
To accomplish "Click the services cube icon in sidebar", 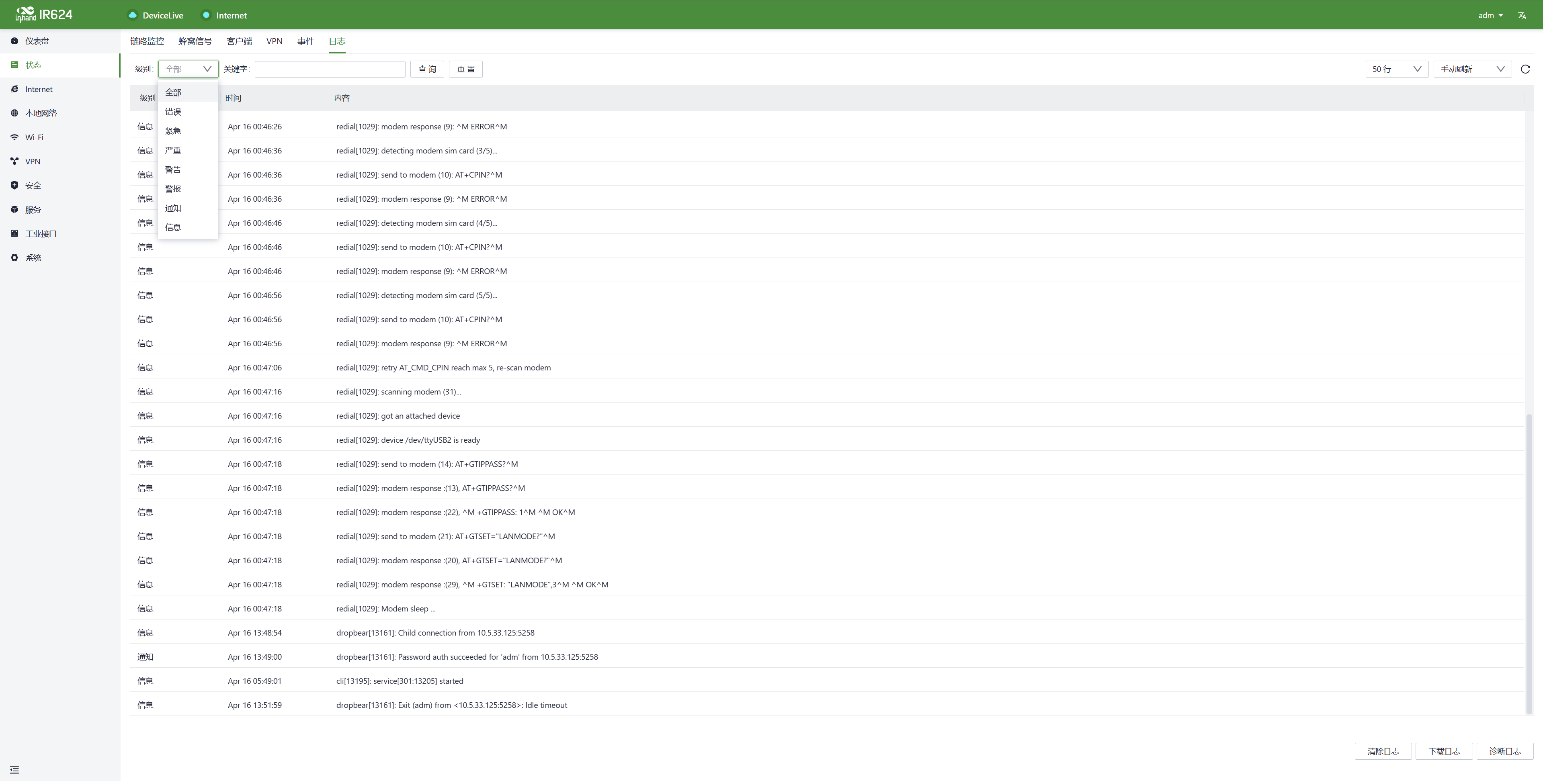I will pos(14,210).
